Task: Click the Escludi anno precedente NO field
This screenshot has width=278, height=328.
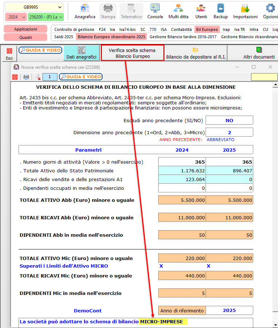Action: pos(229,120)
